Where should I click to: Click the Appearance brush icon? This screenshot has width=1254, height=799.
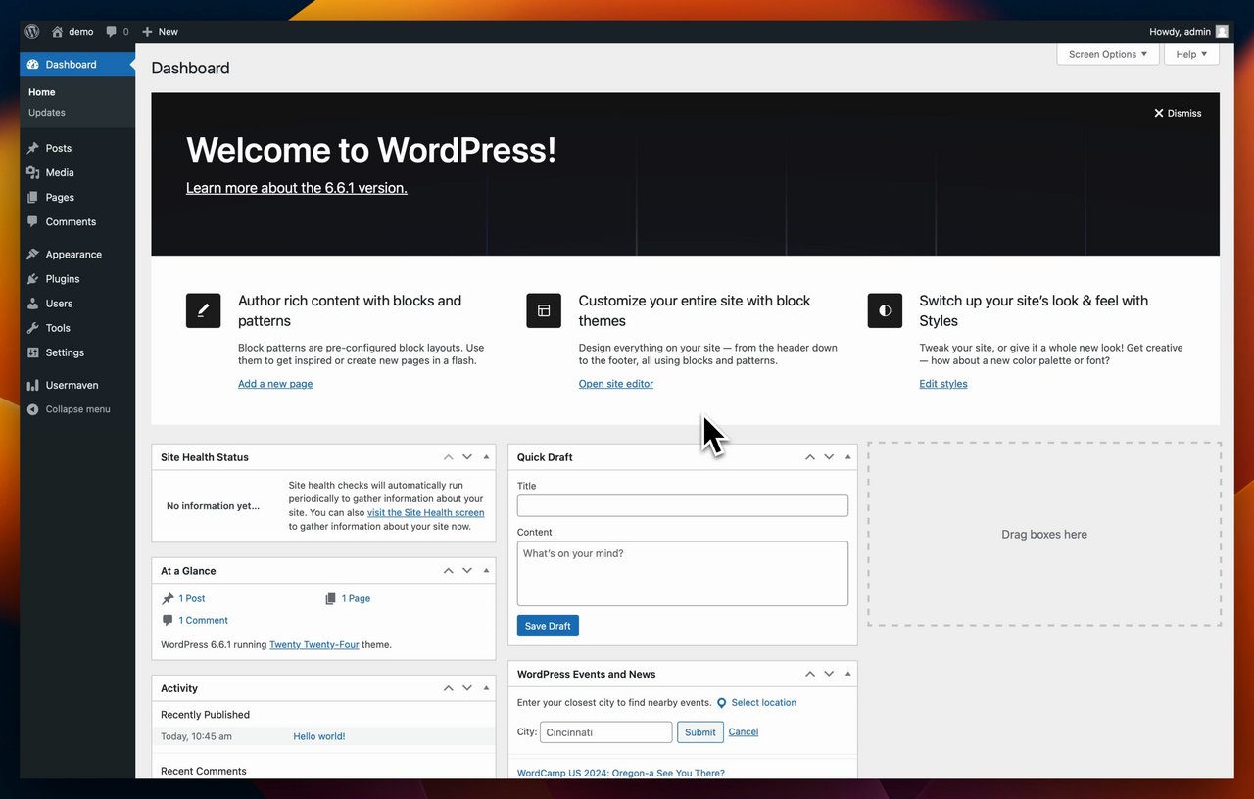(x=33, y=254)
